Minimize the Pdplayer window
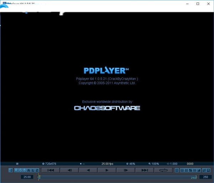Viewport: 214px width, 183px height. (x=187, y=4)
